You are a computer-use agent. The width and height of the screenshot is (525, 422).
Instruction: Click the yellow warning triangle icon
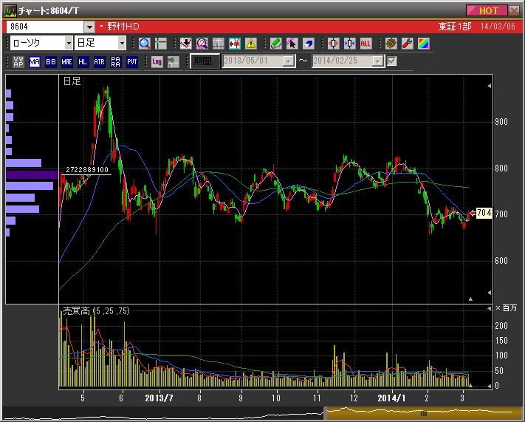click(251, 44)
